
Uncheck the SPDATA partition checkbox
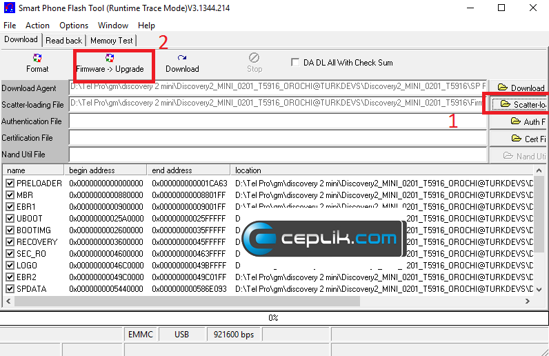pyautogui.click(x=10, y=288)
